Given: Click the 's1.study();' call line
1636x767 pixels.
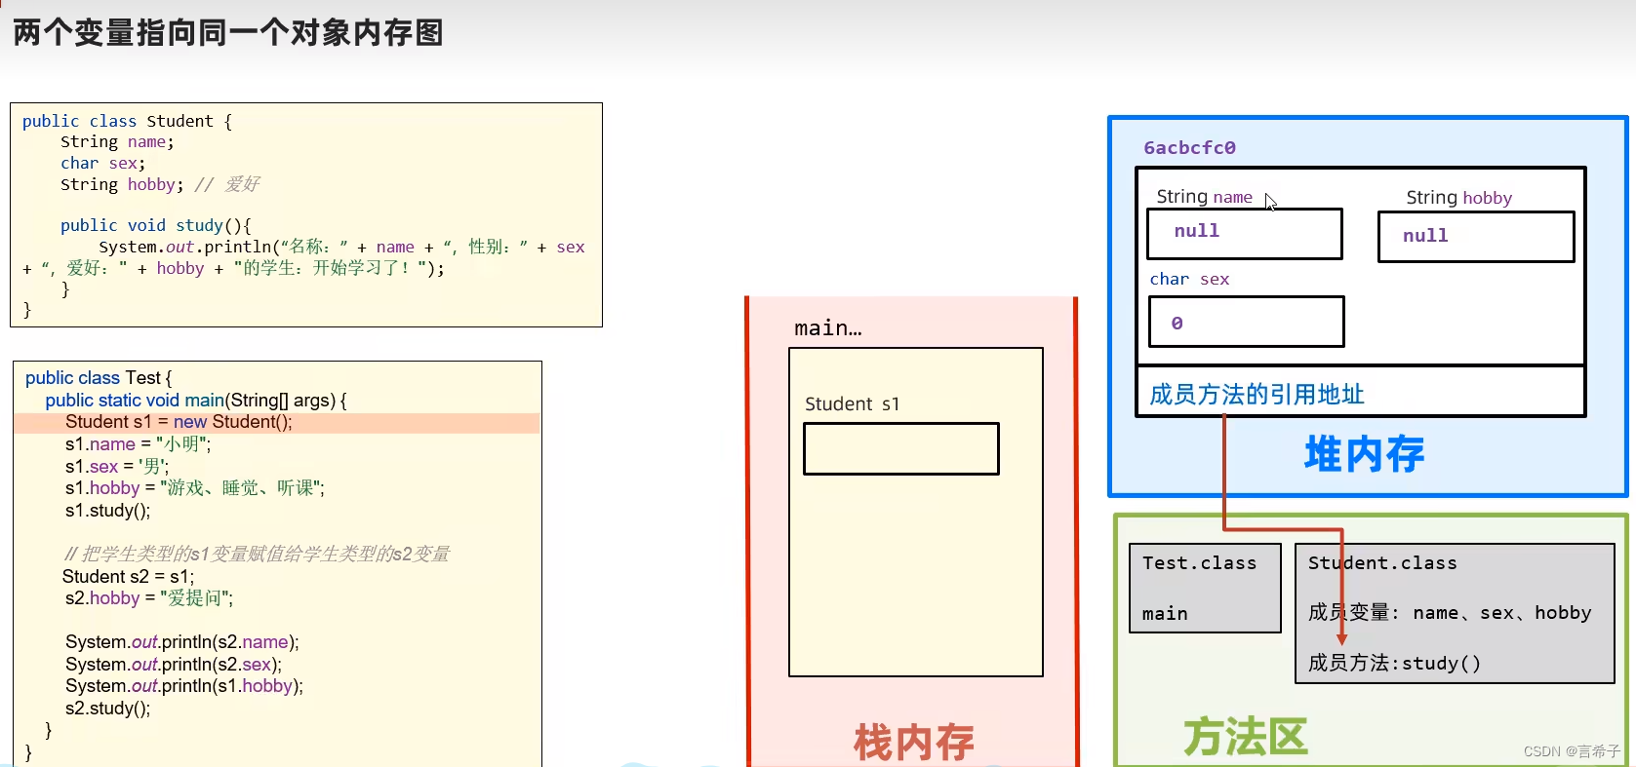Looking at the screenshot, I should coord(107,511).
